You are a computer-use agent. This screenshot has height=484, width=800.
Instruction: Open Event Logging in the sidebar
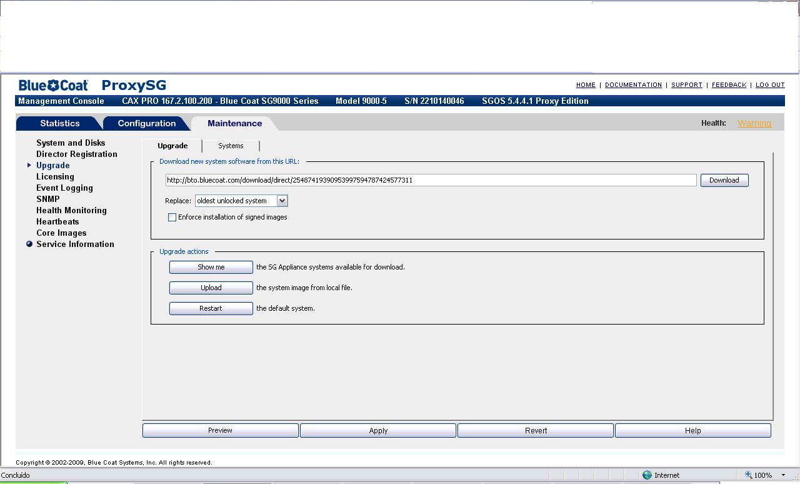(x=64, y=188)
